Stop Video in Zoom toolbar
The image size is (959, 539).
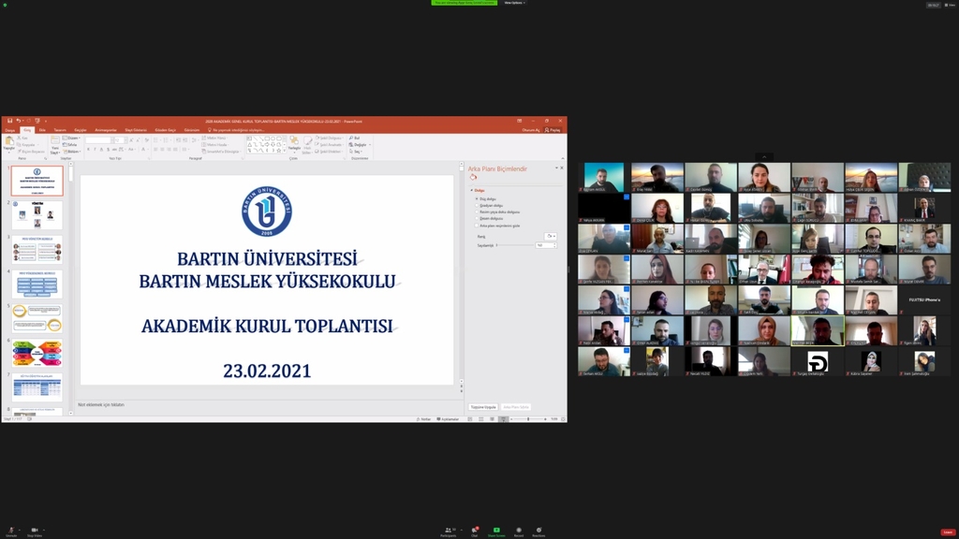[x=35, y=530]
